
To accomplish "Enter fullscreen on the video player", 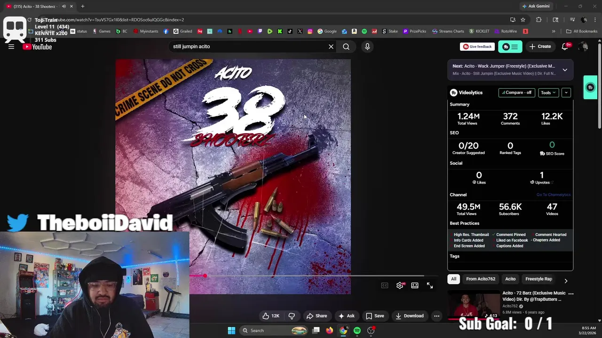I will point(430,285).
